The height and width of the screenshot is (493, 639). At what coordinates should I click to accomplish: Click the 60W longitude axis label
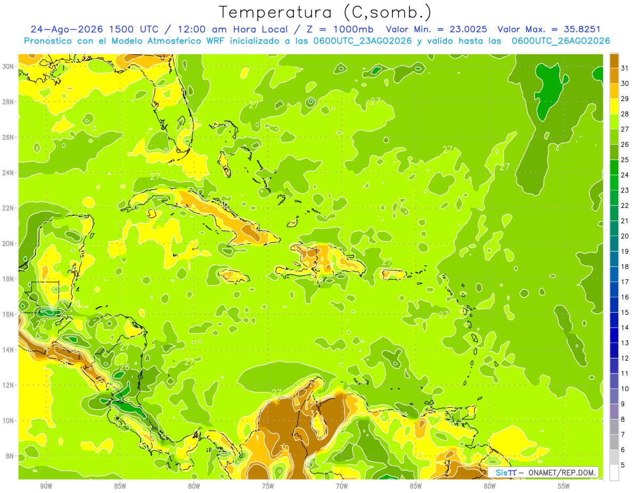(490, 486)
